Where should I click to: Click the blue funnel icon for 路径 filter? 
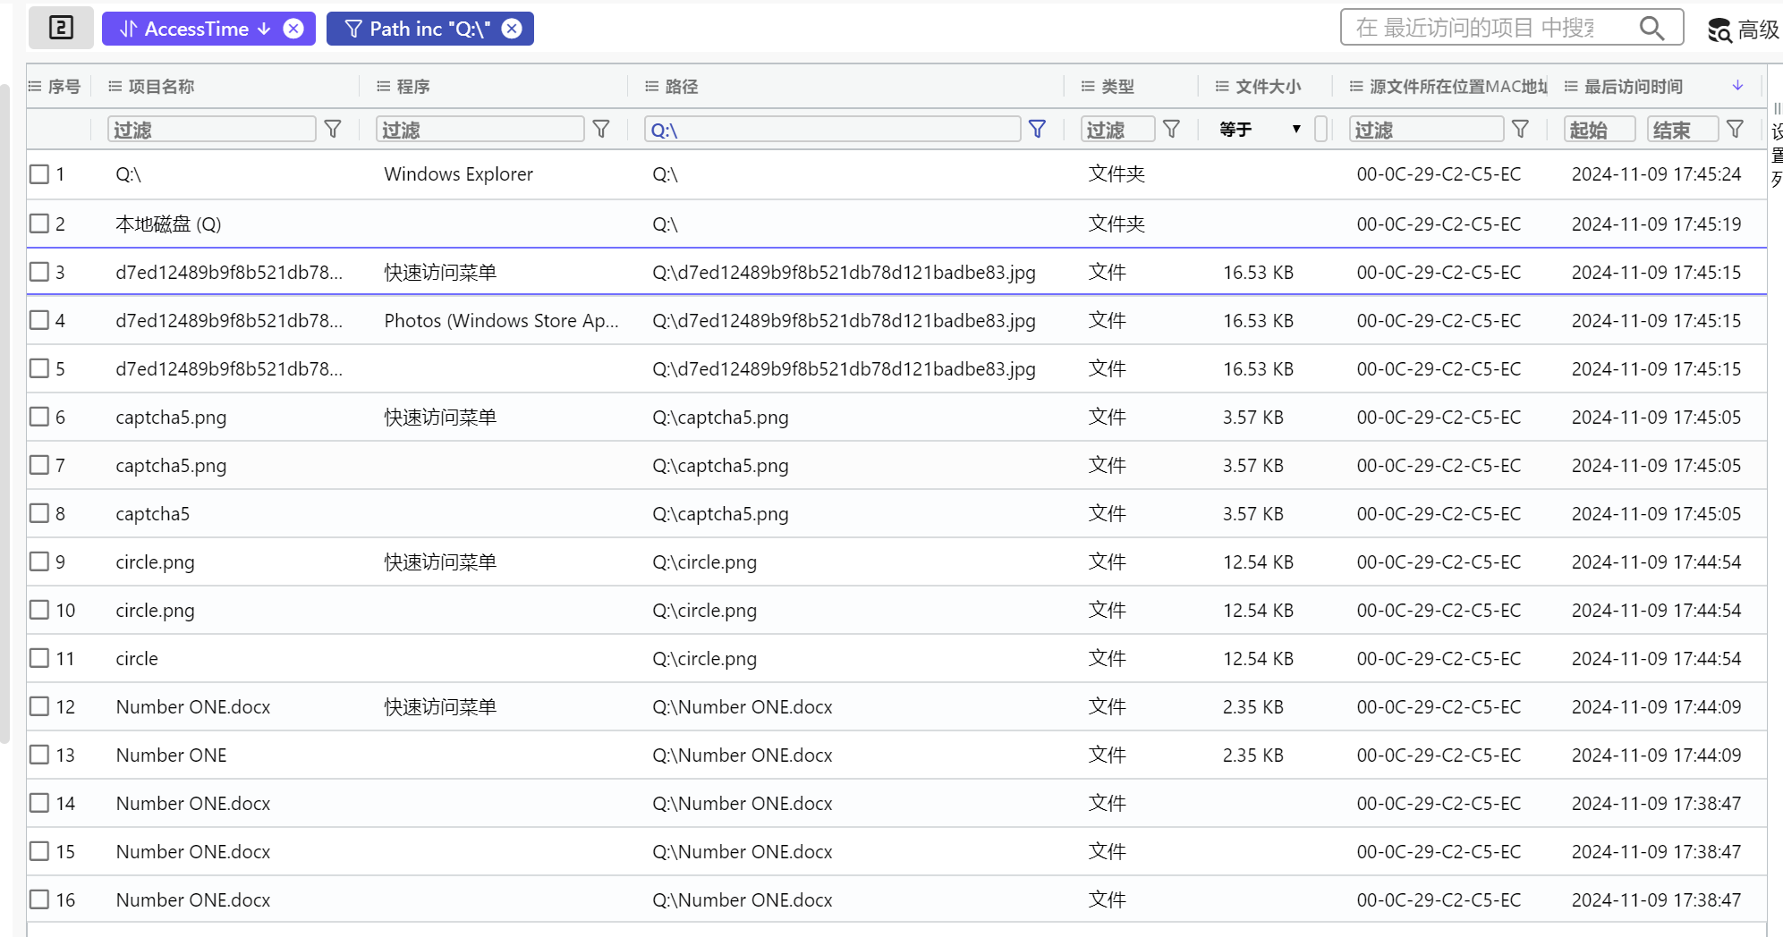(1037, 130)
